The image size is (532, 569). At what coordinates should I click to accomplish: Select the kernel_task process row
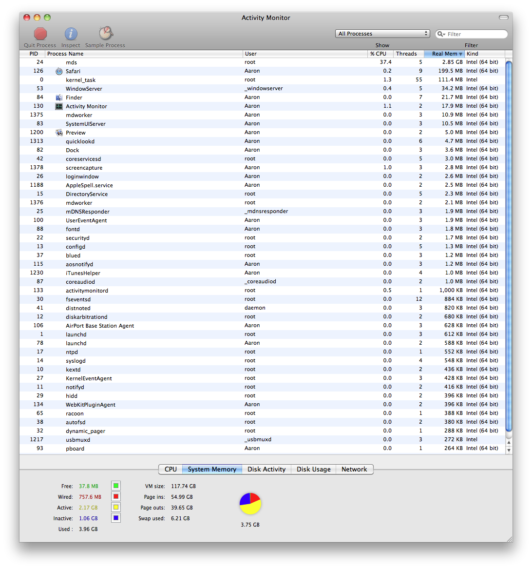click(262, 80)
